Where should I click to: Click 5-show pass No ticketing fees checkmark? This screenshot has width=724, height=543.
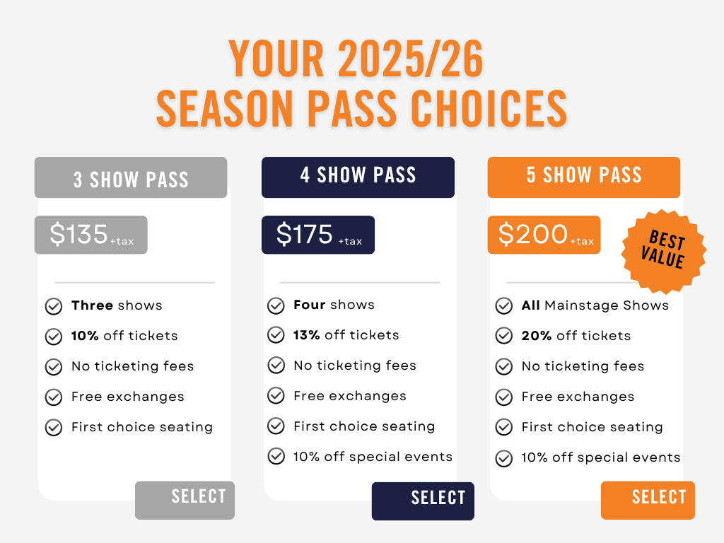tap(503, 367)
